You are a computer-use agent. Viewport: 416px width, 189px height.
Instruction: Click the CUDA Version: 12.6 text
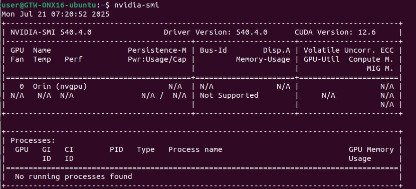coord(335,33)
